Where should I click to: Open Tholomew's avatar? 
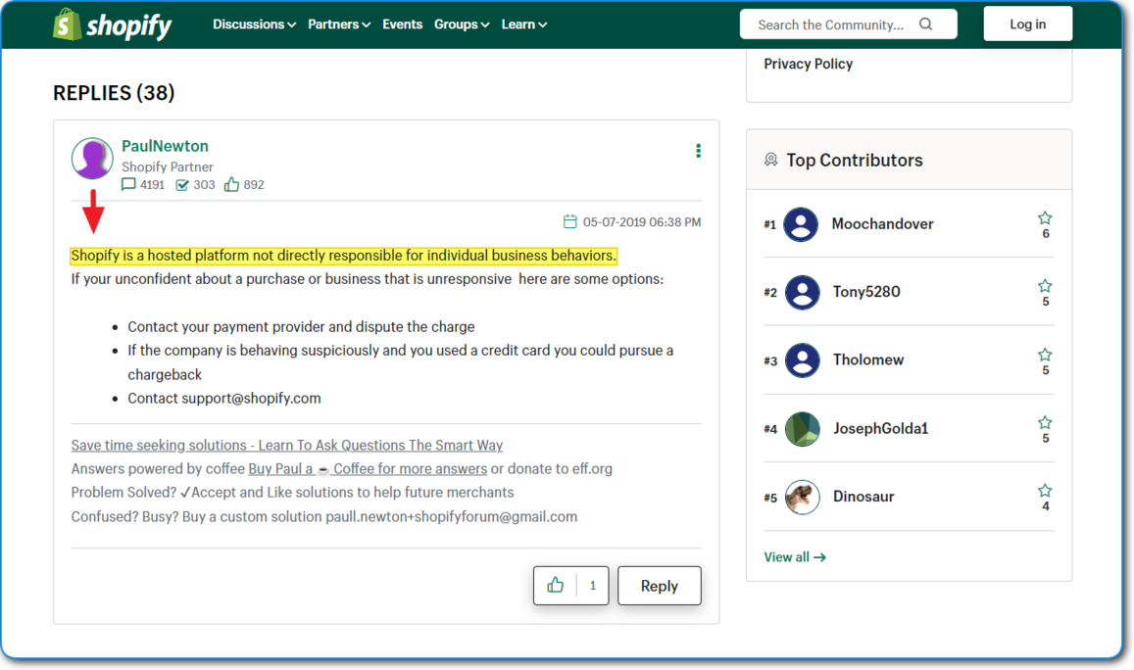coord(802,359)
